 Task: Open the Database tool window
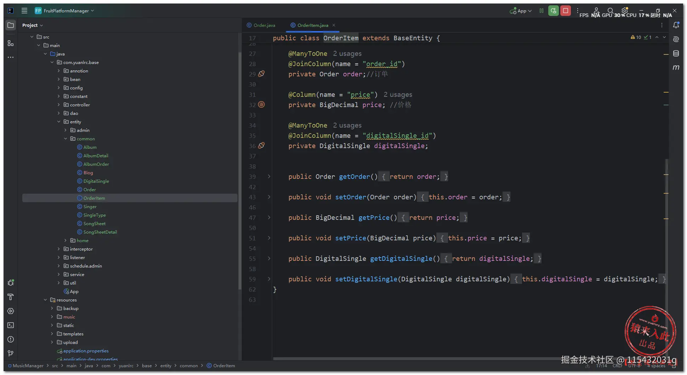click(x=676, y=53)
